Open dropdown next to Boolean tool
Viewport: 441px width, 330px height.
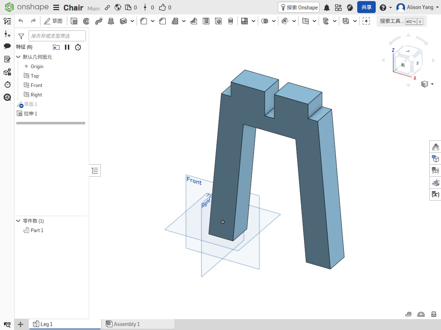coord(274,21)
